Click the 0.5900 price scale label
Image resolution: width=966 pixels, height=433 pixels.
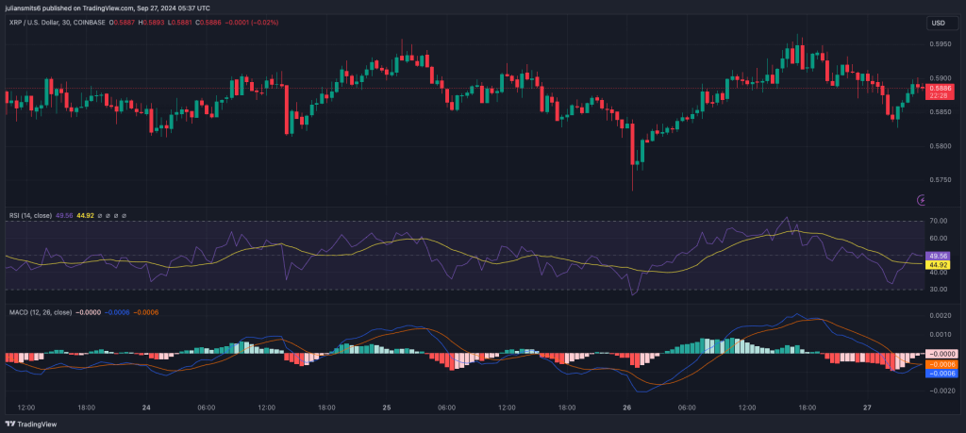pos(941,78)
